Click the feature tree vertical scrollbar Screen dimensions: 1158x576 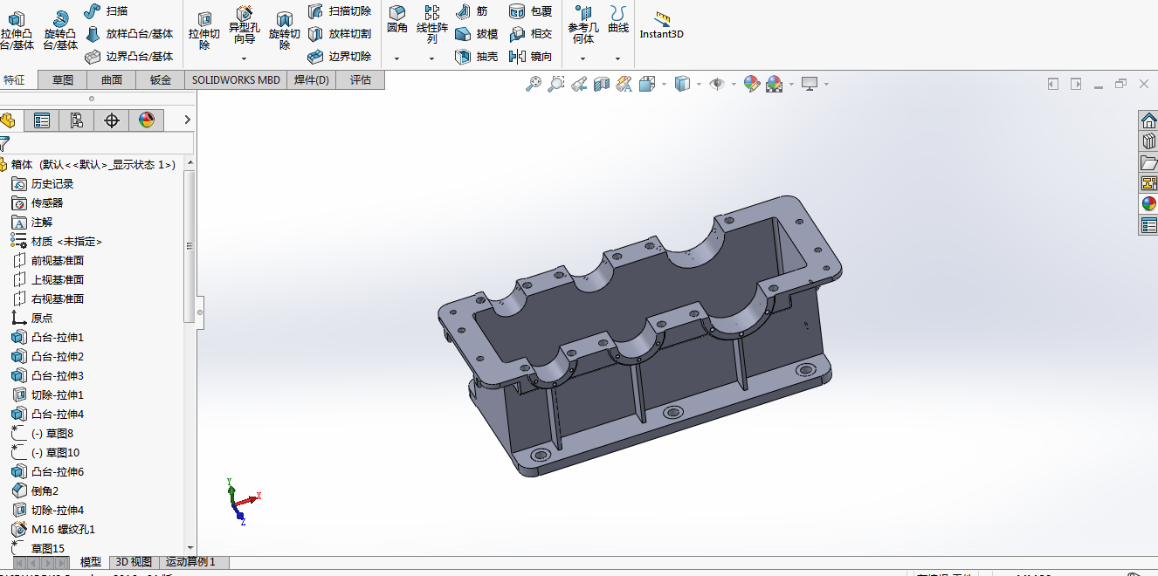coord(190,247)
